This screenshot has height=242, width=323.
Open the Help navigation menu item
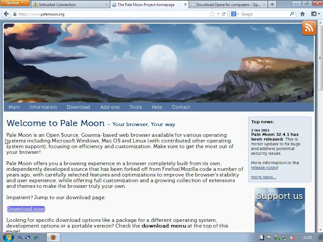pyautogui.click(x=157, y=107)
